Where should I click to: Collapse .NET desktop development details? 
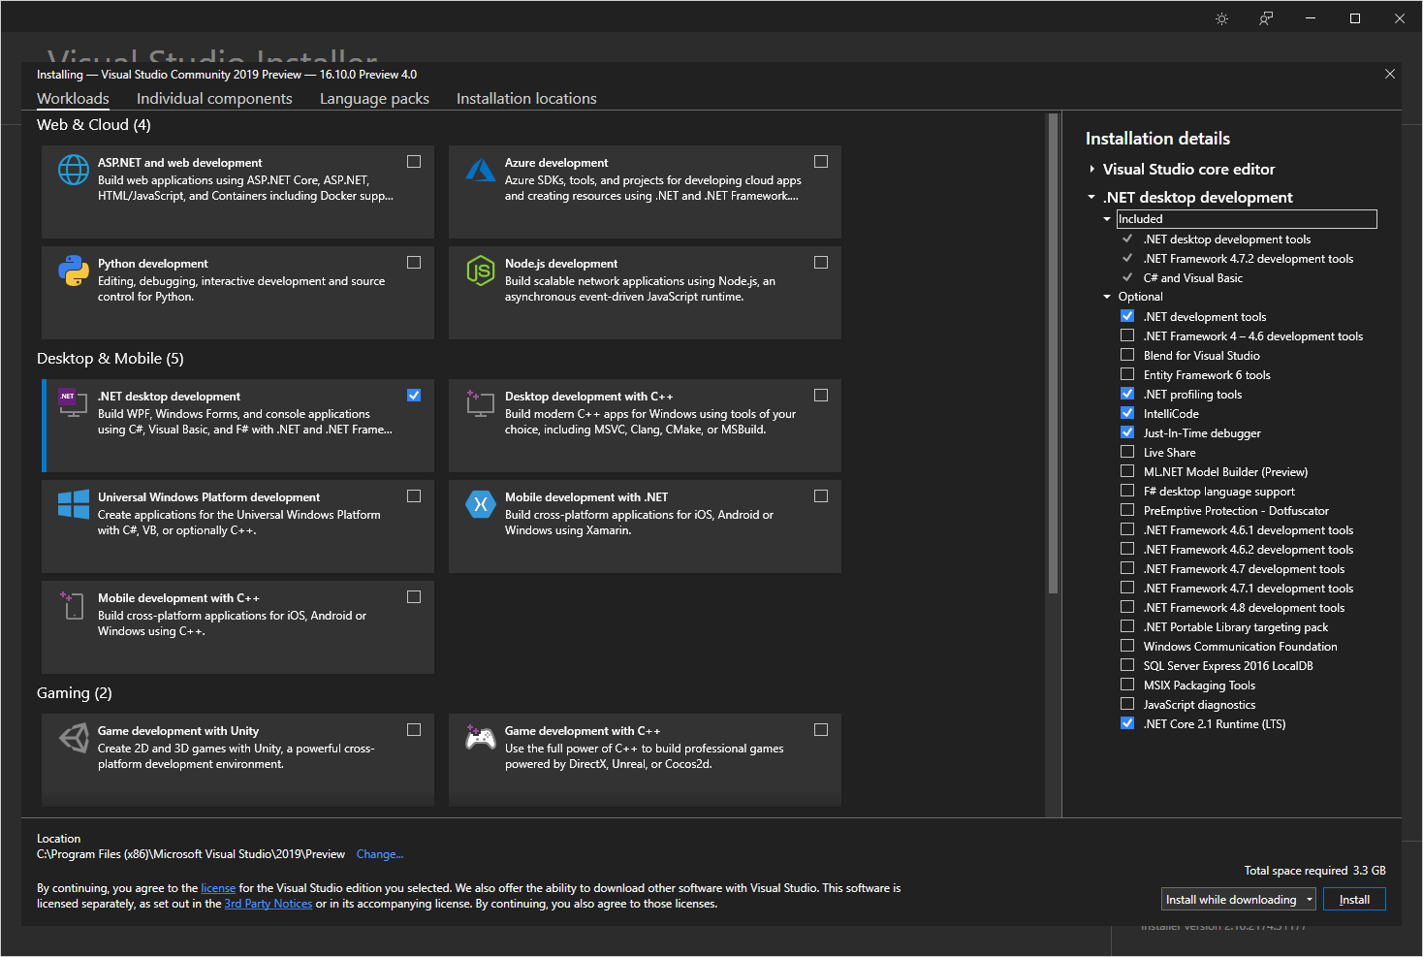(x=1092, y=197)
